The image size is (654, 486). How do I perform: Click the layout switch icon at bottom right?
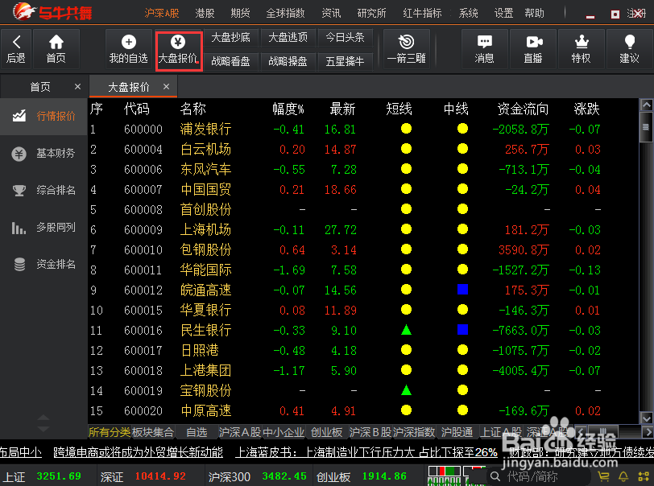(644, 476)
